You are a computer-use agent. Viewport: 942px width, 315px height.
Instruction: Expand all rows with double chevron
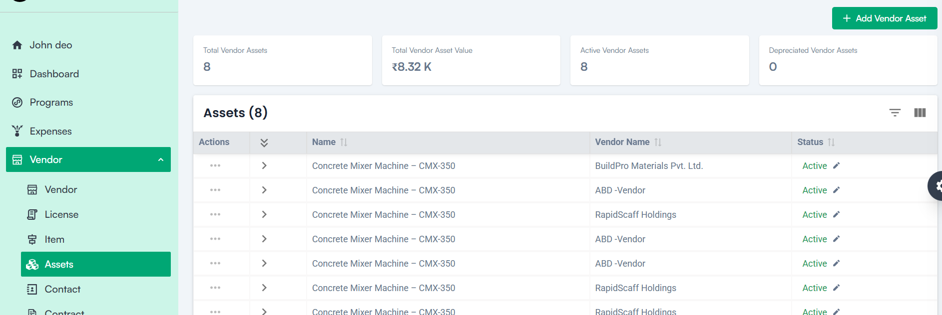click(x=264, y=143)
